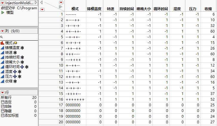Select the 模式 column header
The height and width of the screenshot is (126, 217).
point(75,9)
